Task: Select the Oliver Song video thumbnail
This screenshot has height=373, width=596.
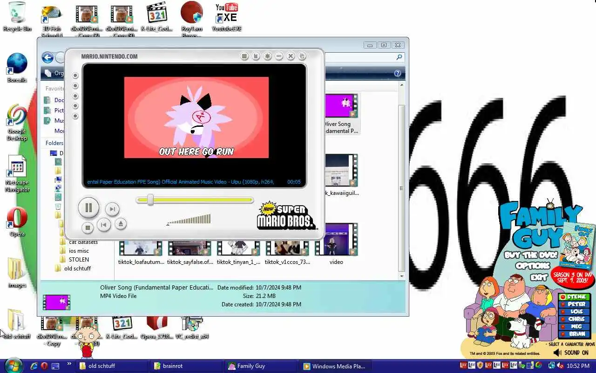Action: point(341,105)
